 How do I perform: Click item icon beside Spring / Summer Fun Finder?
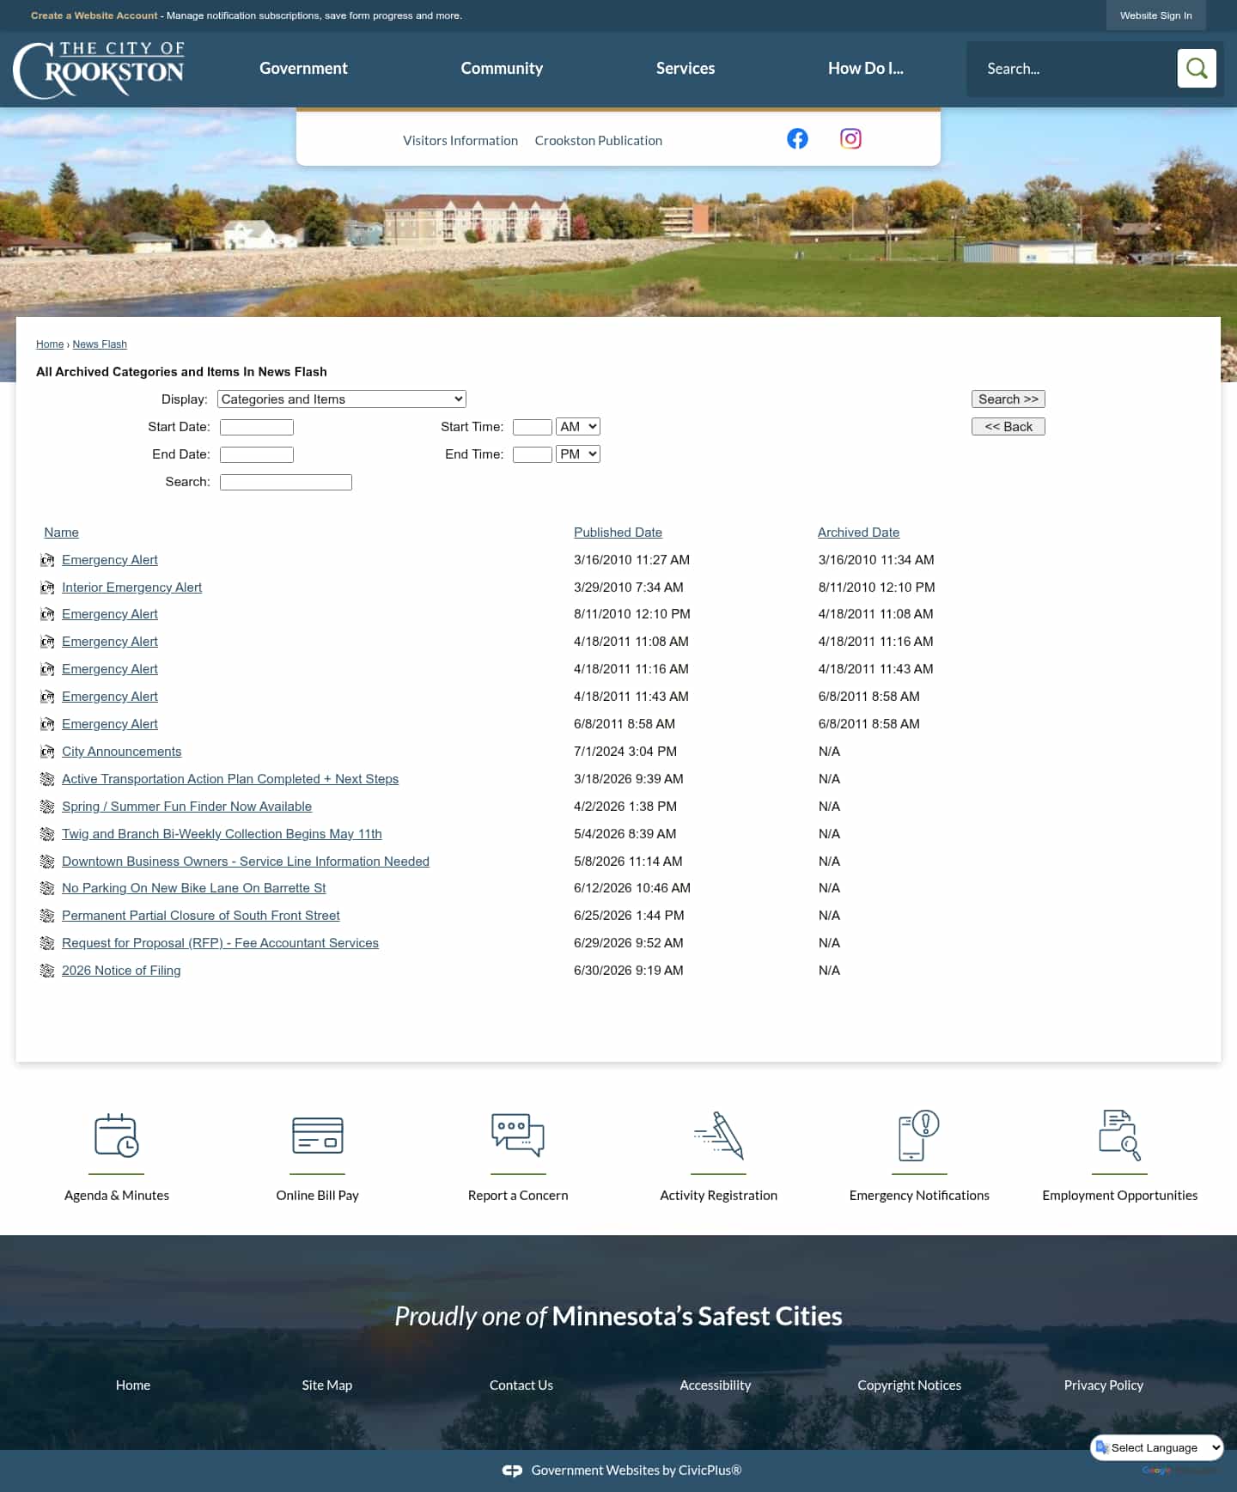[47, 807]
